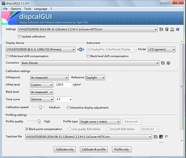
Task: Open the Whitepoint As measured dropdown
Action: coord(49,78)
